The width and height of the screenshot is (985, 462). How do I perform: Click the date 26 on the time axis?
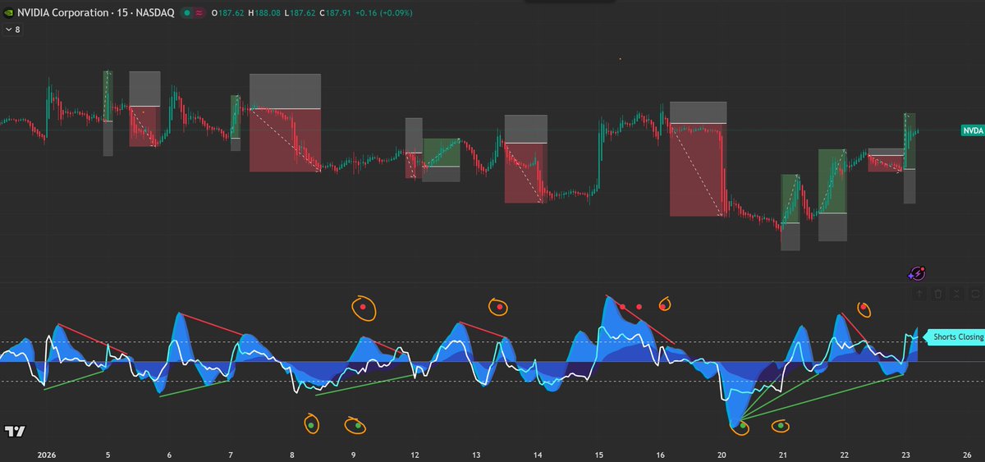click(968, 454)
